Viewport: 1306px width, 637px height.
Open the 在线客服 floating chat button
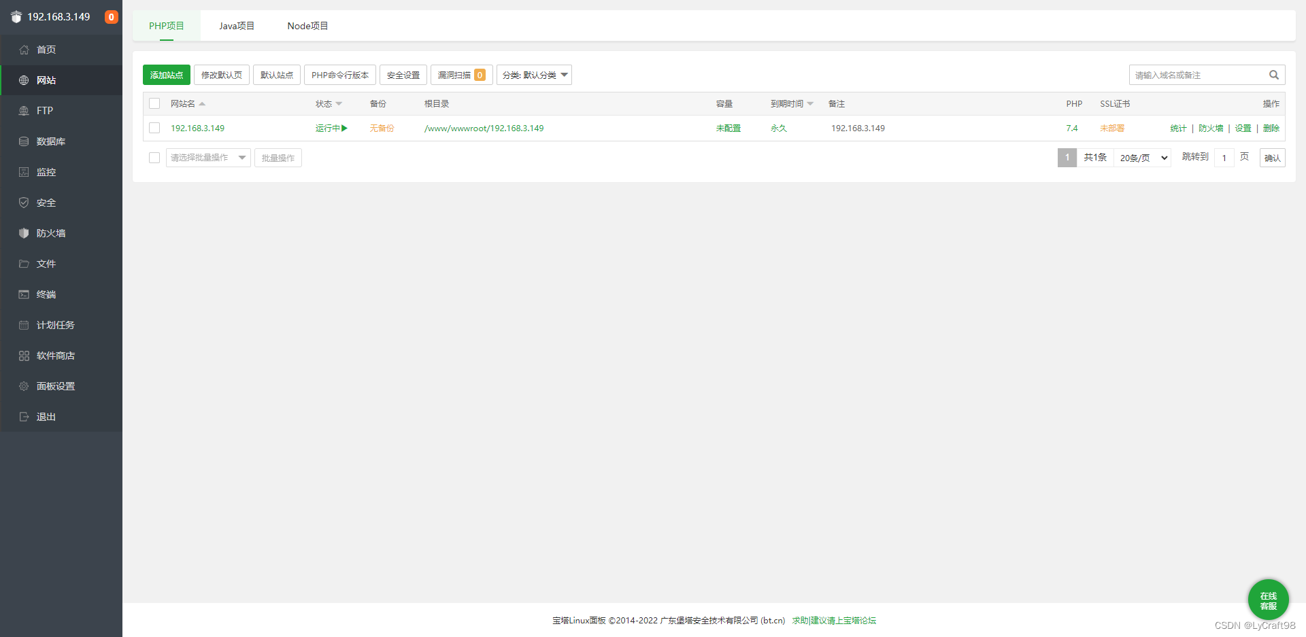coord(1268,600)
